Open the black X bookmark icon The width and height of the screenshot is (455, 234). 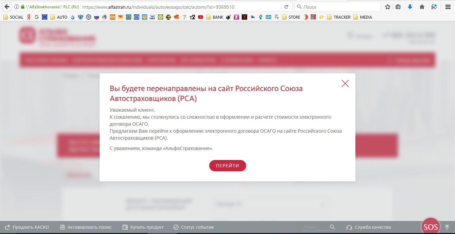(x=244, y=17)
